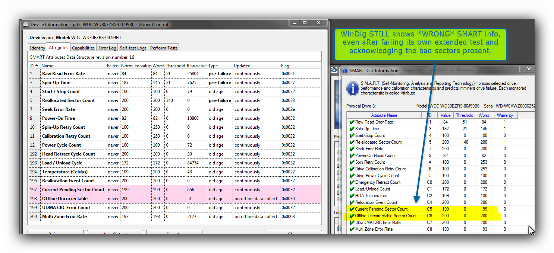Image resolution: width=554 pixels, height=253 pixels.
Task: Click green check icon beside Emergency Retract Count
Action: tap(352, 182)
